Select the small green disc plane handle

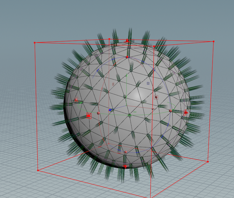point(135,112)
